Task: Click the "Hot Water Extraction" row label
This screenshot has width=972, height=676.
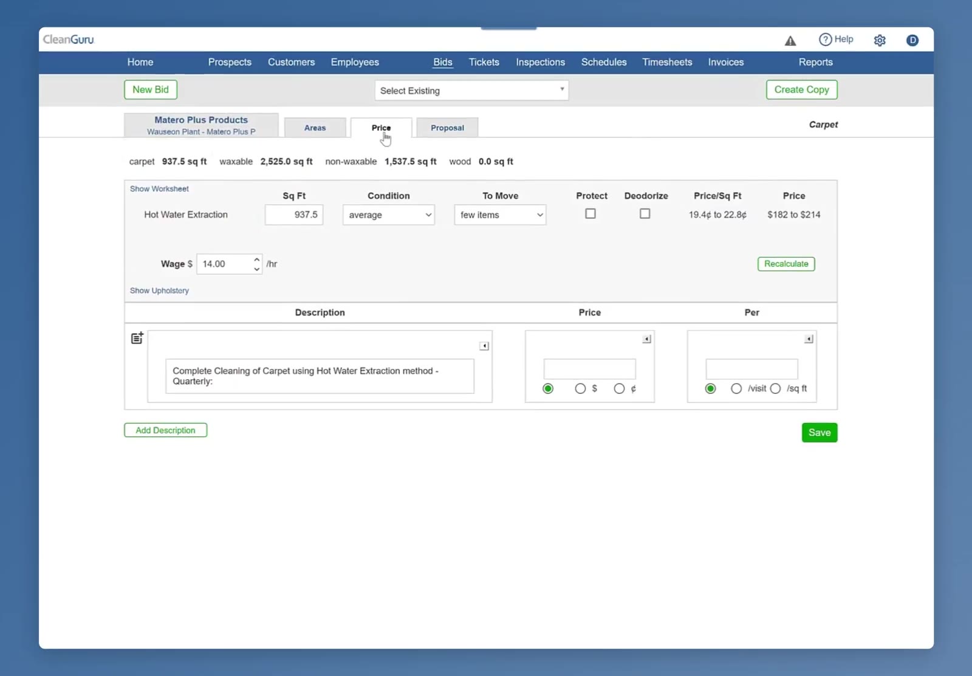Action: pos(186,215)
